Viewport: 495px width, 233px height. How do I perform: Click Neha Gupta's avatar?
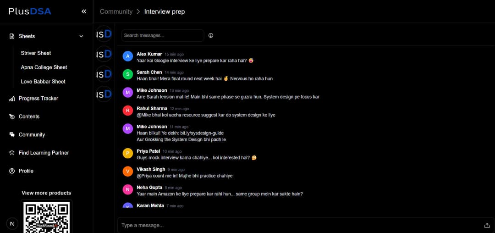coord(127,189)
